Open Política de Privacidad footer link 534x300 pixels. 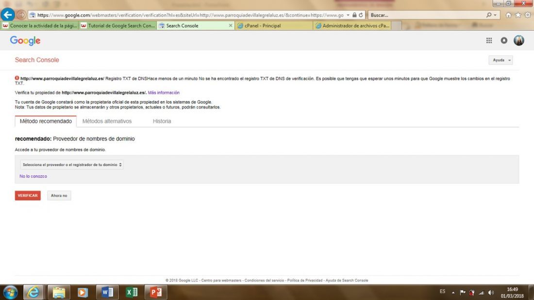pos(304,280)
